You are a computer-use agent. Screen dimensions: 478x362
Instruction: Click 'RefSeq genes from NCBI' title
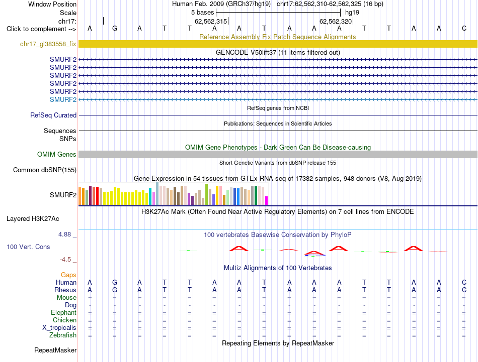point(278,108)
